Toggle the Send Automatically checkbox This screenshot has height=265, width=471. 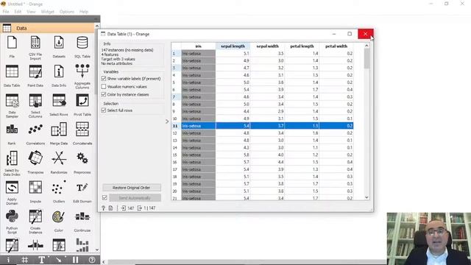coord(105,198)
